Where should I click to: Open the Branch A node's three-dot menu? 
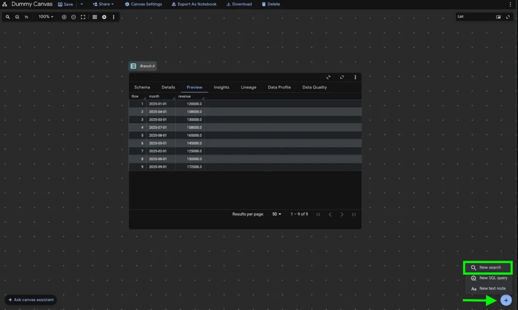point(355,77)
